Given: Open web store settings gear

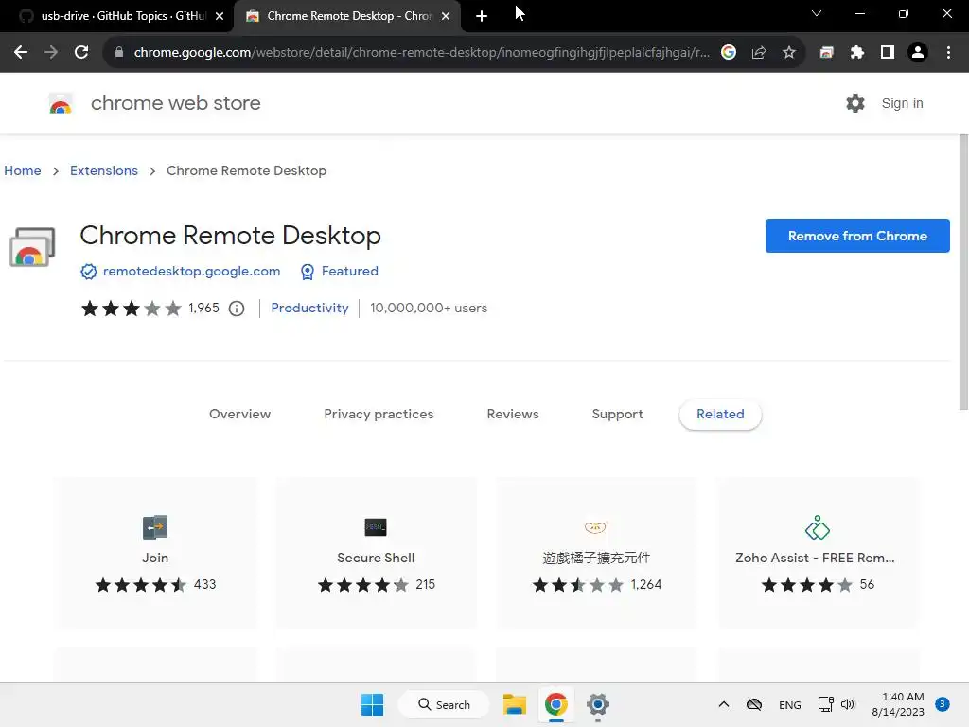Looking at the screenshot, I should pos(855,103).
